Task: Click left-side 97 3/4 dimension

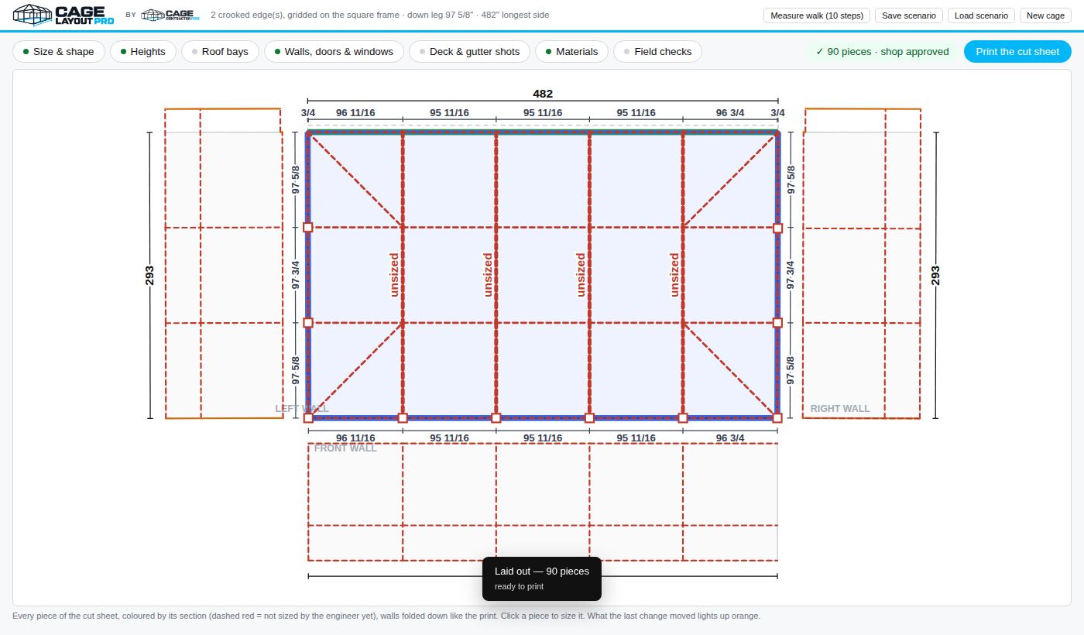Action: 295,275
